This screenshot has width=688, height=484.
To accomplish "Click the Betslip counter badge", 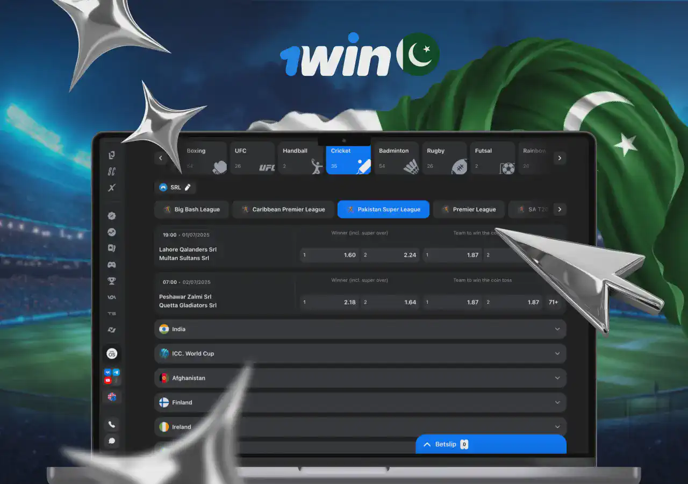I will point(464,444).
